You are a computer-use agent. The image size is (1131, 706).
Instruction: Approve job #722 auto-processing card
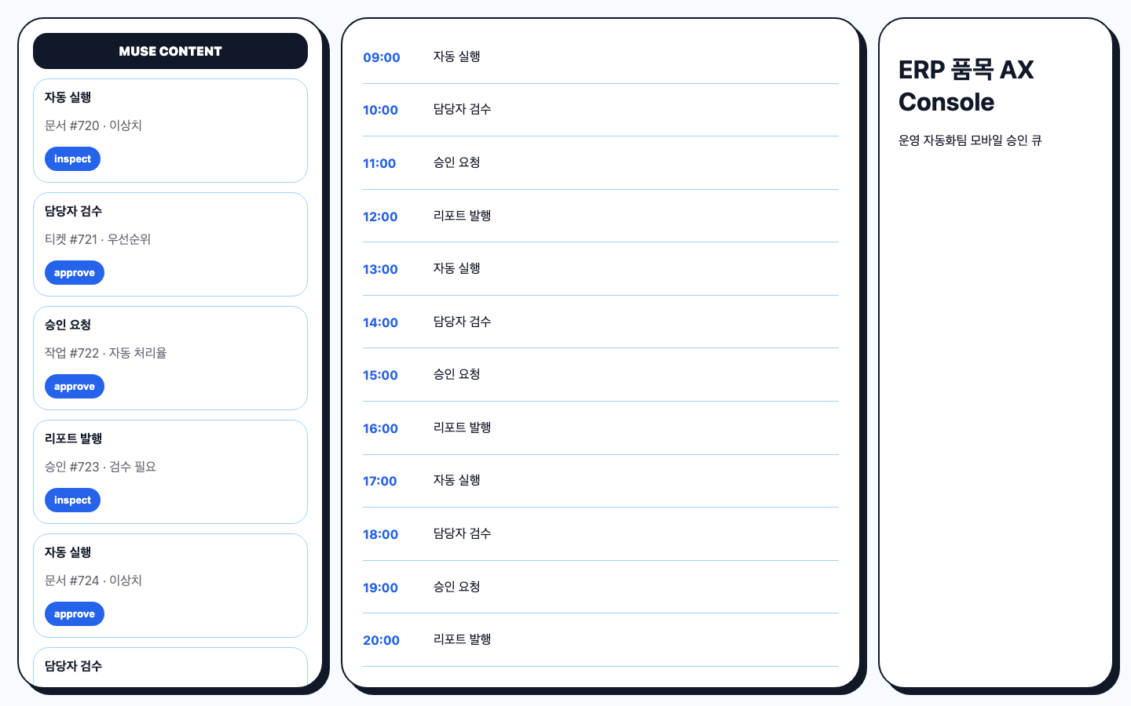coord(75,387)
